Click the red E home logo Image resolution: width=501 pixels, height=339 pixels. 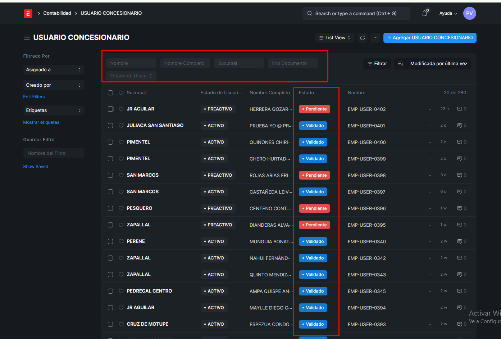(28, 13)
